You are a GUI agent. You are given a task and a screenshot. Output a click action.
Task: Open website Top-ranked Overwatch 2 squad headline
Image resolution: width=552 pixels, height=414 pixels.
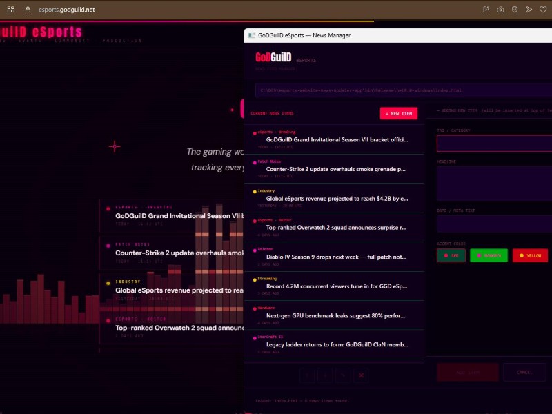[179, 328]
